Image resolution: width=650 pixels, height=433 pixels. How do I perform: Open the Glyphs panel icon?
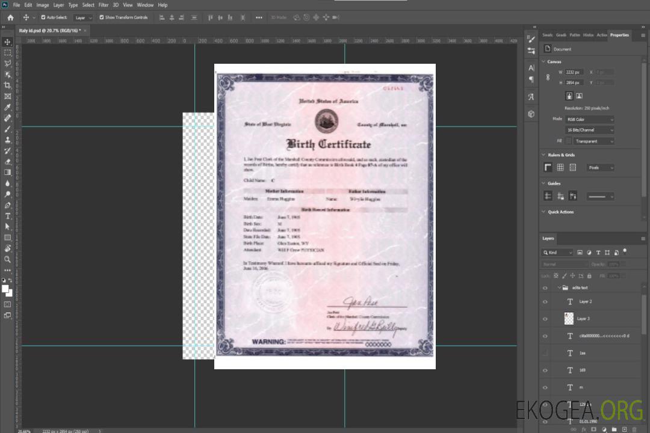click(531, 97)
